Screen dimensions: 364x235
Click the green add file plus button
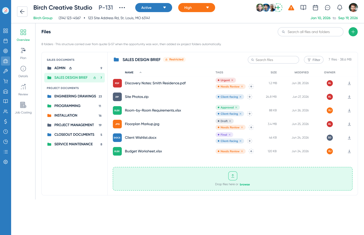[353, 32]
